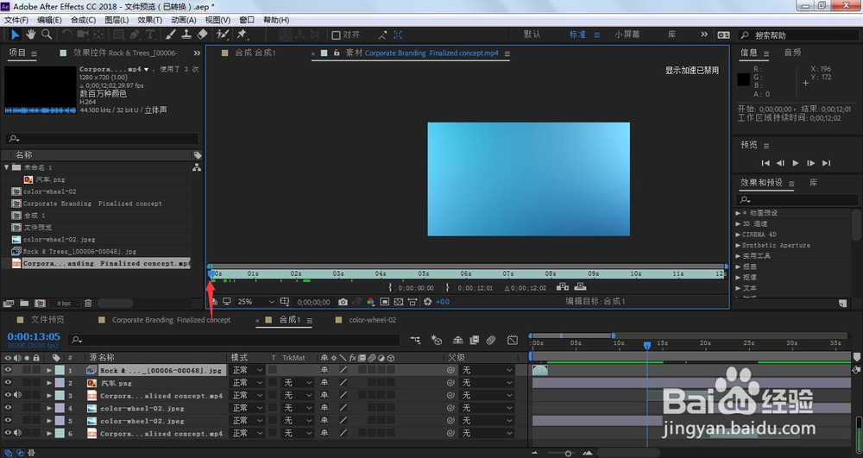Select the Eraser tool
Screen dimensions: 863x458
point(202,35)
